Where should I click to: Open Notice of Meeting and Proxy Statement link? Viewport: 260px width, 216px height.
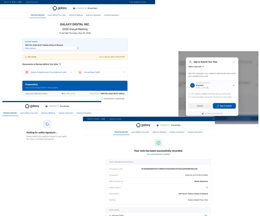click(x=49, y=72)
